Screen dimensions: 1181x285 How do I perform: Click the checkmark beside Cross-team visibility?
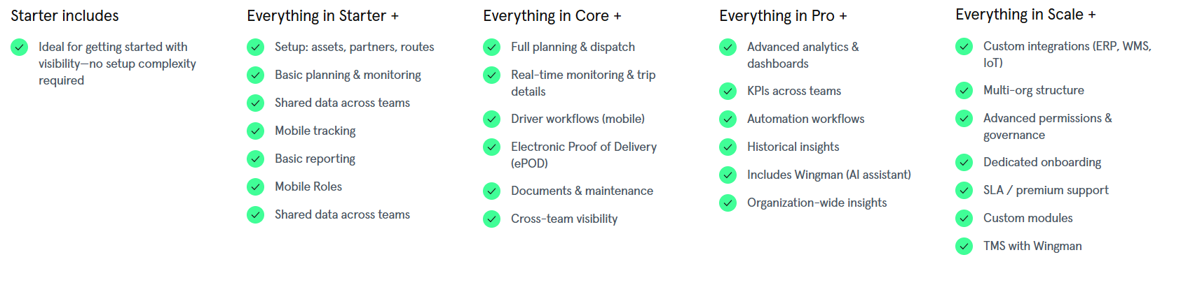(x=492, y=219)
